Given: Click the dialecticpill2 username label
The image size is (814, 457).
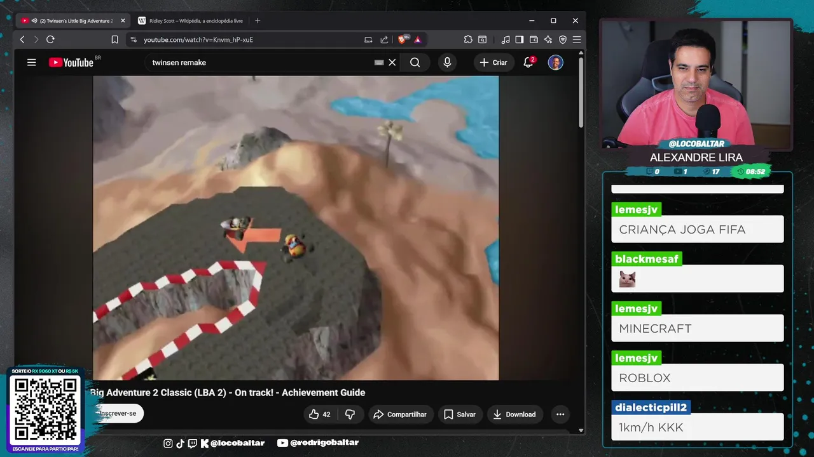Looking at the screenshot, I should [651, 407].
